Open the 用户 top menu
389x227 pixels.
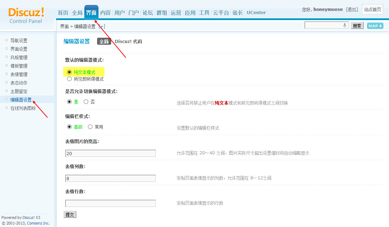(x=120, y=13)
